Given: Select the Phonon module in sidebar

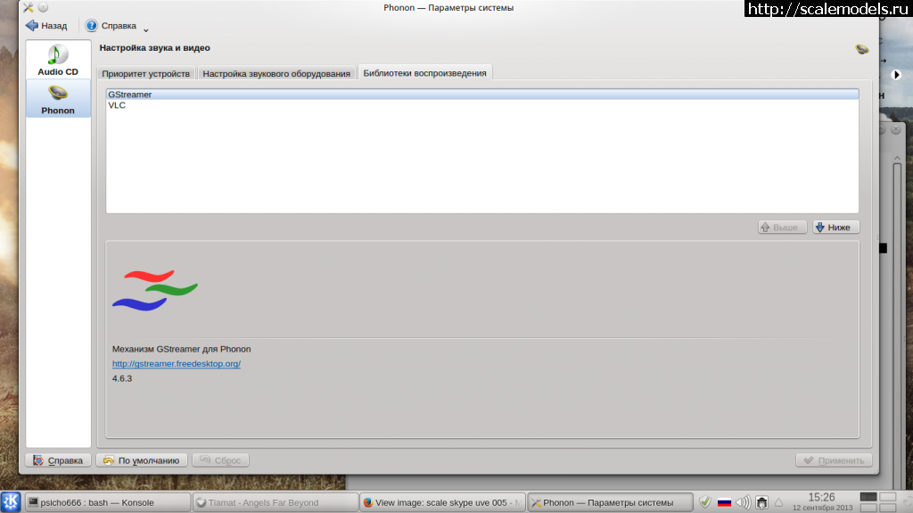Looking at the screenshot, I should (x=58, y=99).
